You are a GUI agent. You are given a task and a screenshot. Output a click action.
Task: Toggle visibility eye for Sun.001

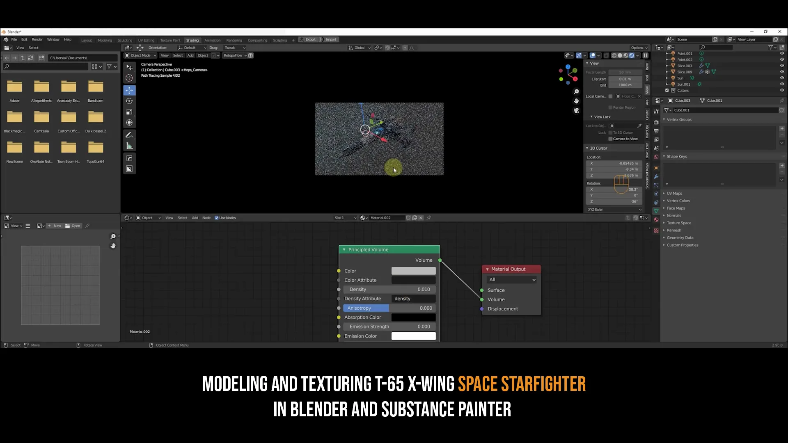tap(781, 84)
